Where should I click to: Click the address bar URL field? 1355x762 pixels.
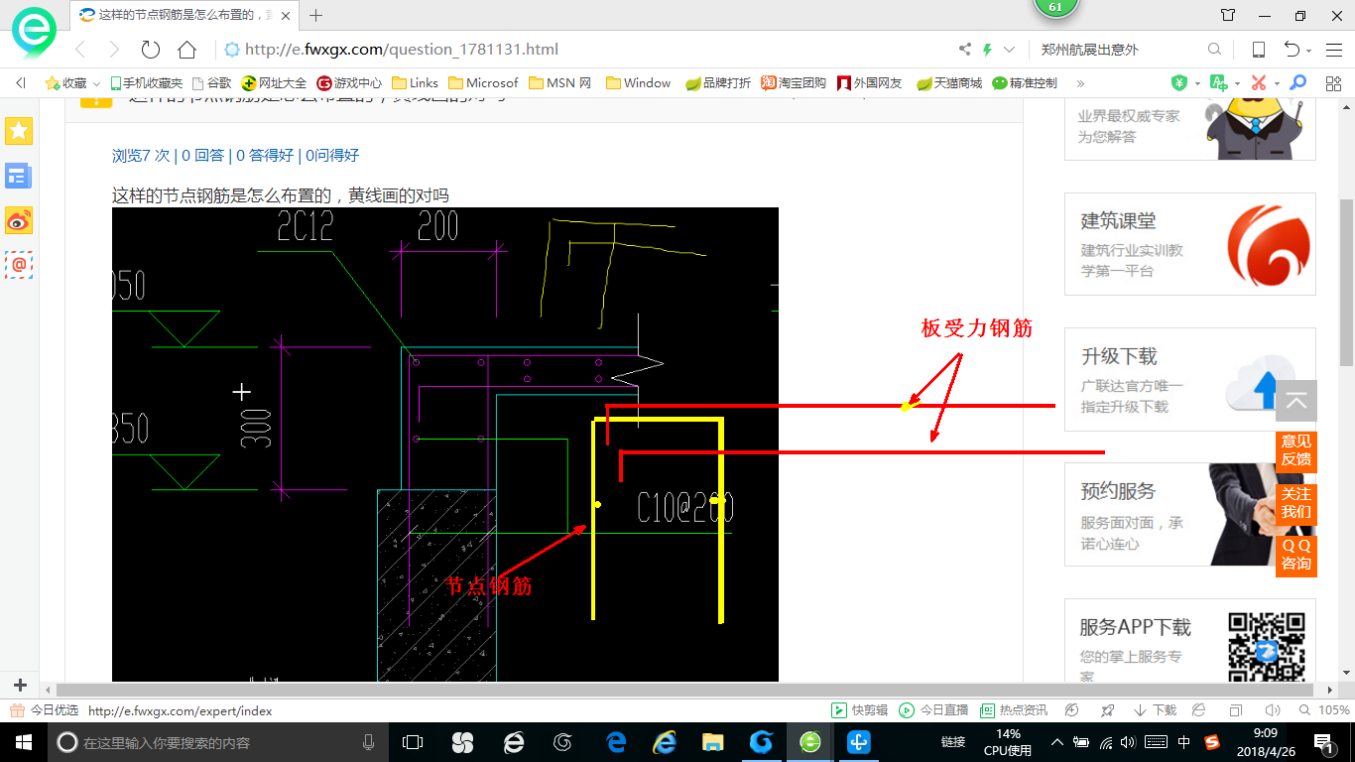click(585, 50)
